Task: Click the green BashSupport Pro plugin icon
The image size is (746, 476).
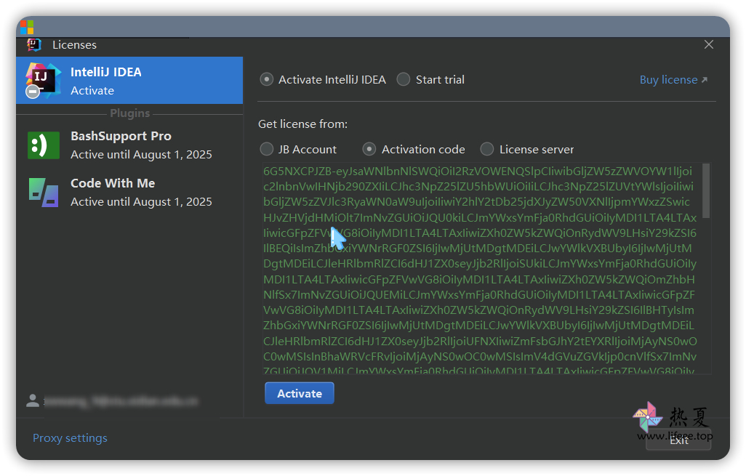Action: 44,145
